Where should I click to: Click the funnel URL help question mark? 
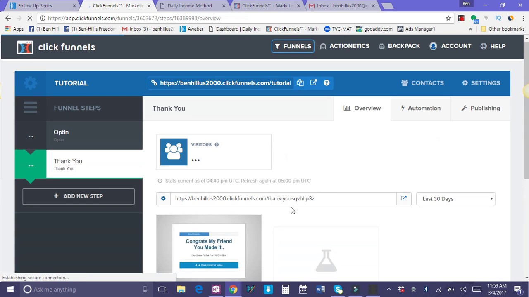click(x=326, y=83)
